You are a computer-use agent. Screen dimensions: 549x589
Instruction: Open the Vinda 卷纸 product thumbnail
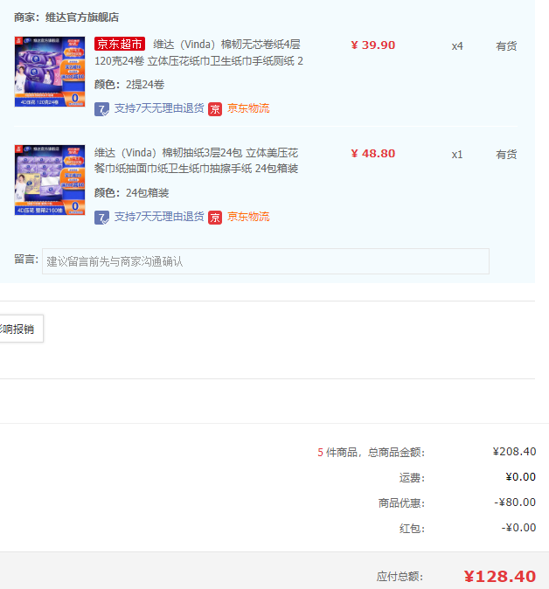point(50,72)
